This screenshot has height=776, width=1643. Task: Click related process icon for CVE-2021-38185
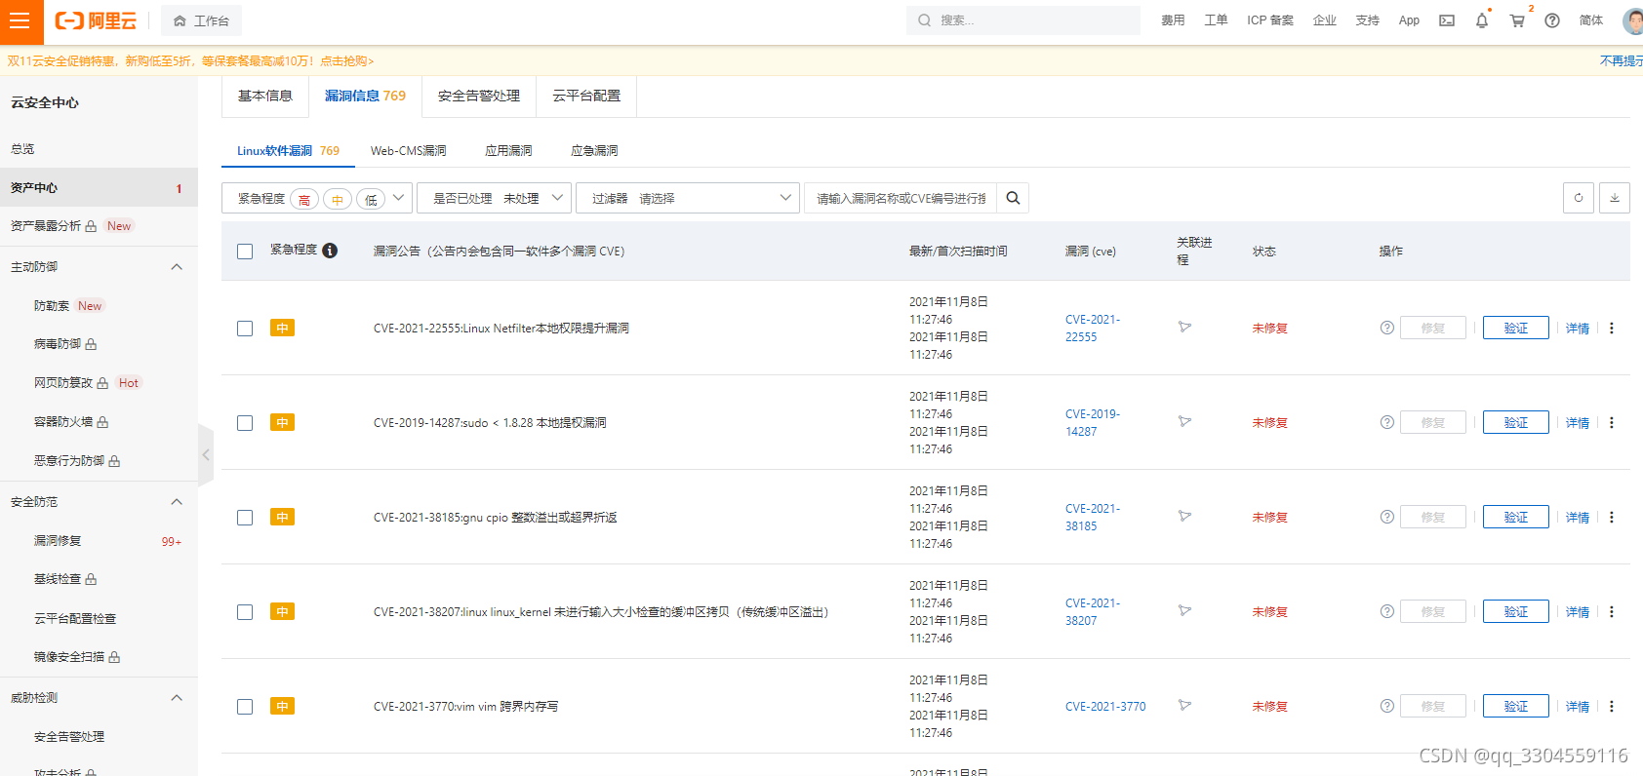[1184, 516]
